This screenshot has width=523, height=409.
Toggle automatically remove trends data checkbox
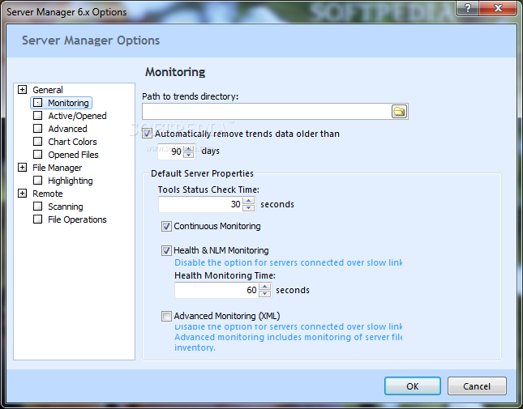(147, 134)
